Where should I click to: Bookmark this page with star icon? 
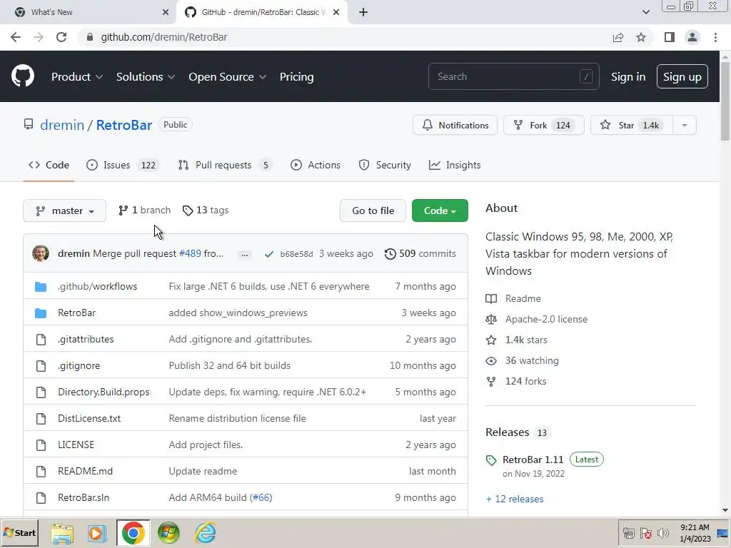pos(641,37)
